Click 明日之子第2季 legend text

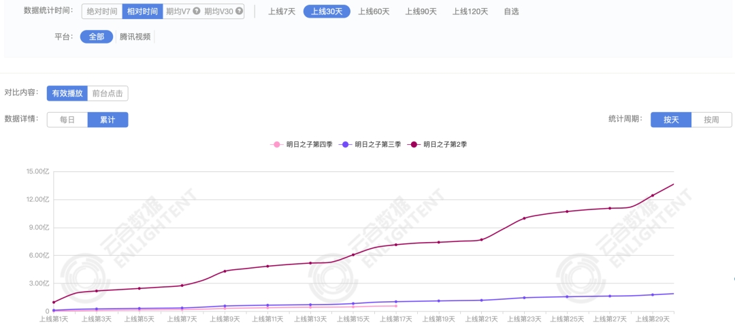pos(445,145)
